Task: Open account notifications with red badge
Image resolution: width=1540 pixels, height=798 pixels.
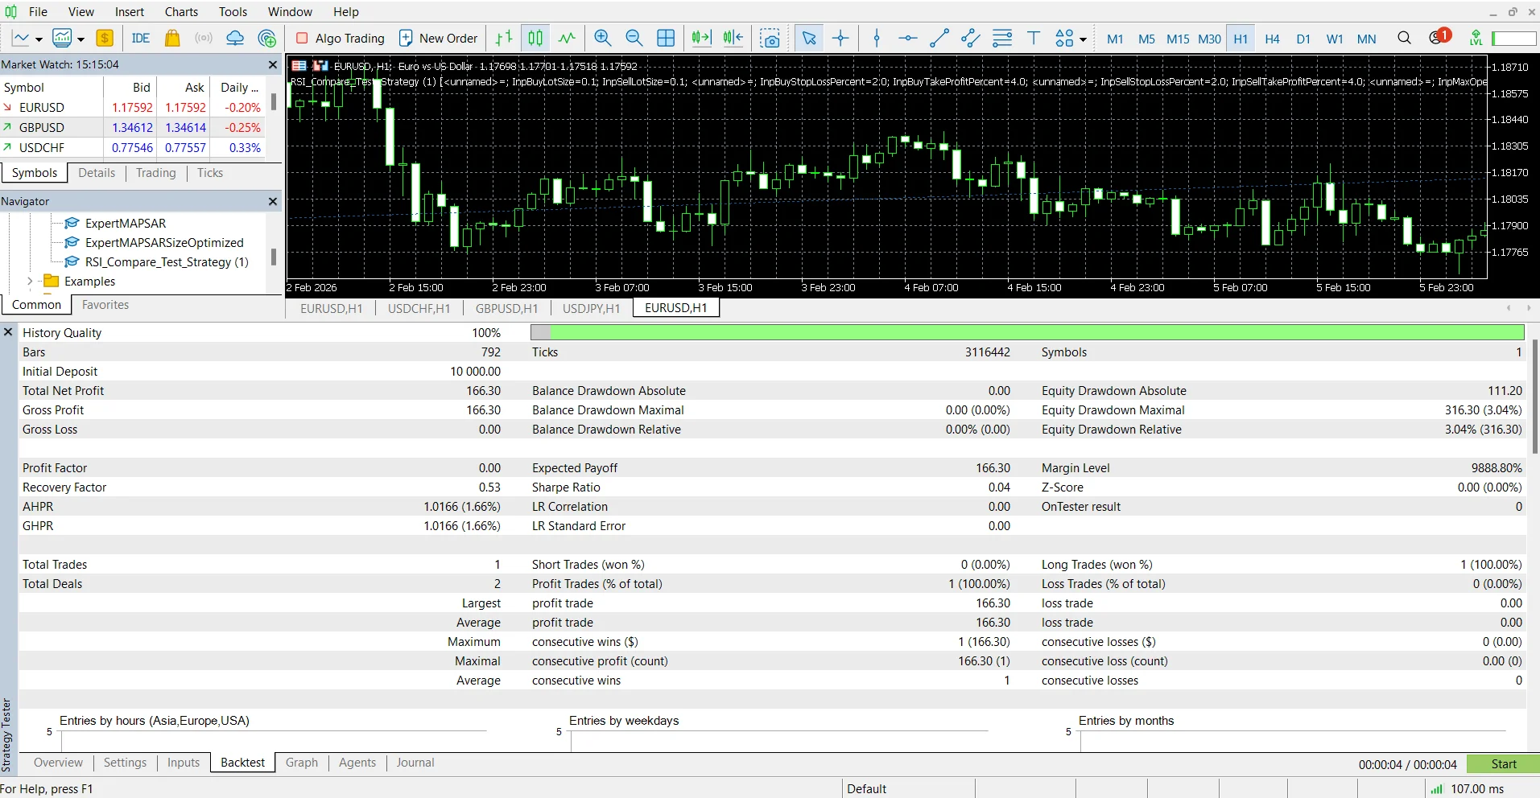Action: pyautogui.click(x=1439, y=37)
